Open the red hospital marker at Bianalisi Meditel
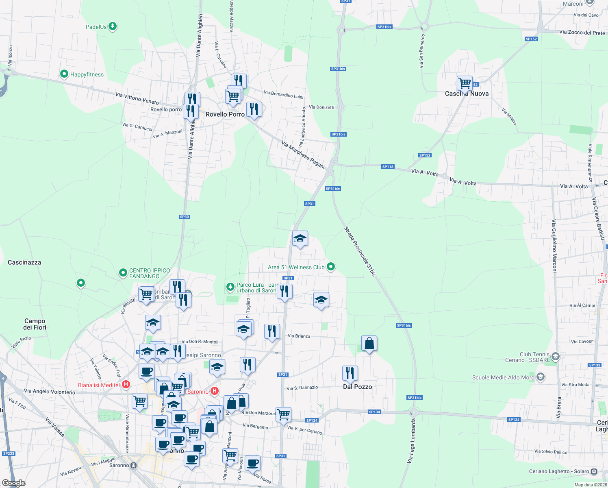Screen dimensions: 608x488 (x=126, y=384)
